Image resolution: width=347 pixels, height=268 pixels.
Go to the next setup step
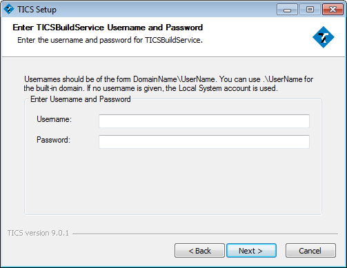pos(251,251)
